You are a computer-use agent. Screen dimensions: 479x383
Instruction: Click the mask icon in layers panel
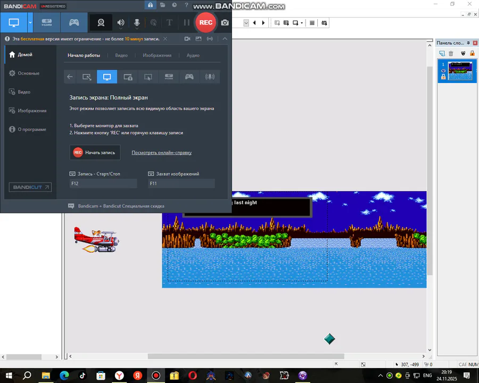[x=463, y=53]
